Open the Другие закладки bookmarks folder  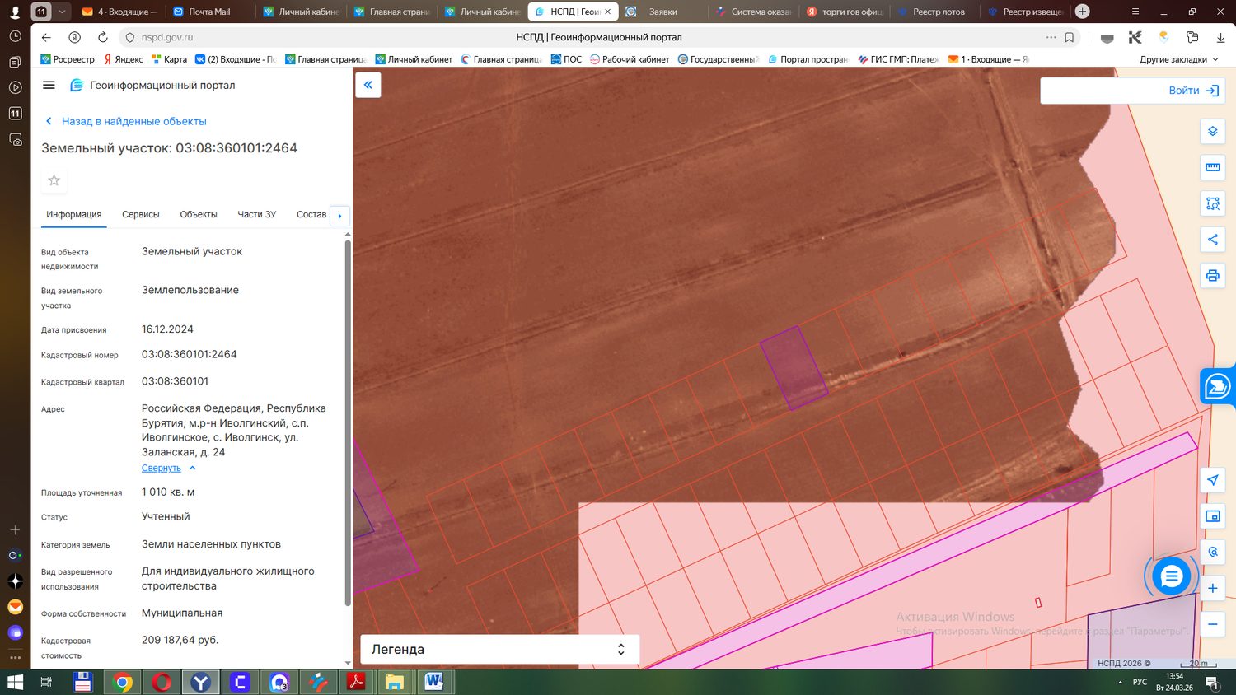pos(1179,59)
